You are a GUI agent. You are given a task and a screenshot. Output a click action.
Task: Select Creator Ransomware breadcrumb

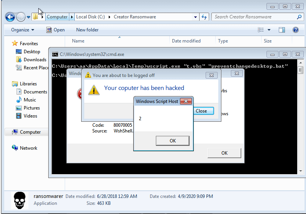(135, 17)
